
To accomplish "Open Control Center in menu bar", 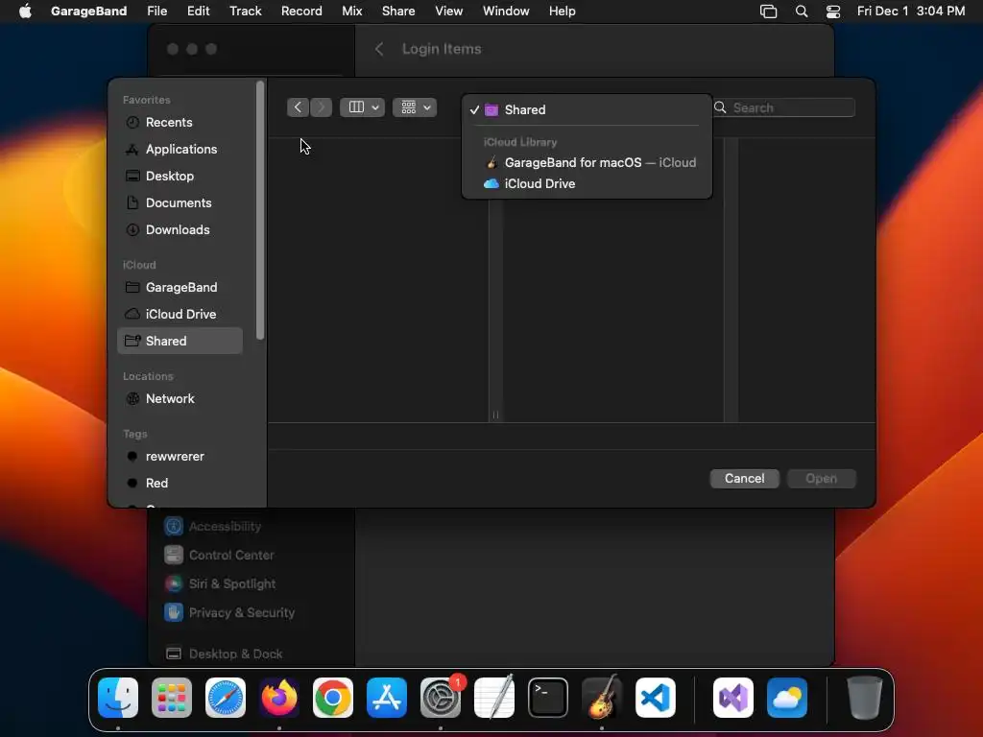I will [833, 11].
